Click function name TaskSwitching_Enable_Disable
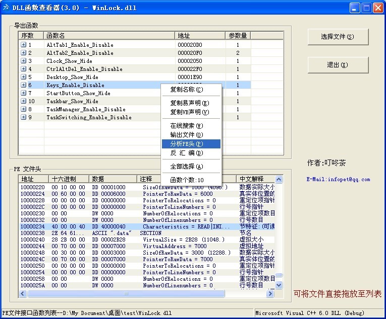The height and width of the screenshot is (319, 386). point(89,117)
